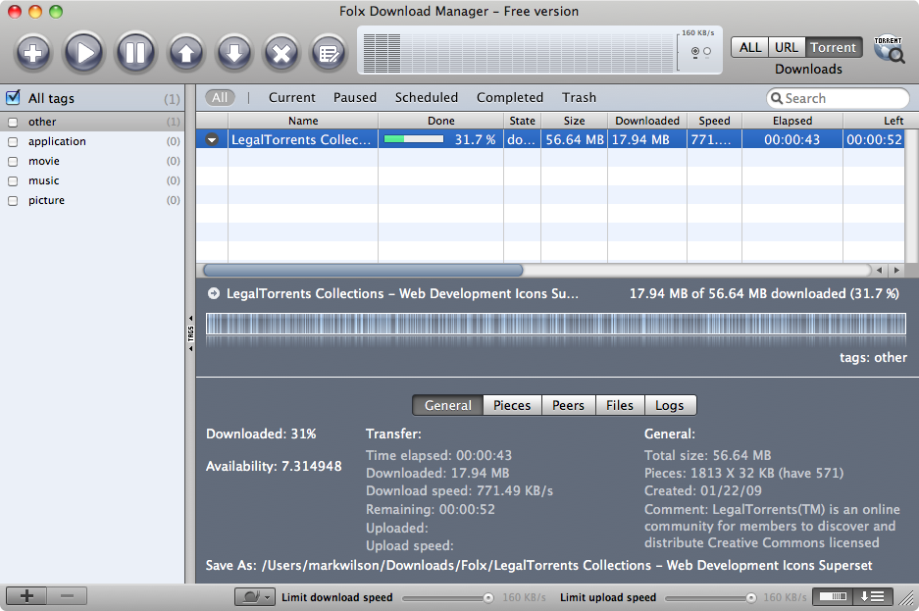Enable the movie tag checkbox
The height and width of the screenshot is (611, 919).
(13, 161)
